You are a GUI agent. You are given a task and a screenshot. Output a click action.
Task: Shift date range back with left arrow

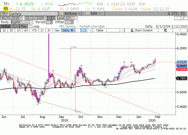point(49,18)
